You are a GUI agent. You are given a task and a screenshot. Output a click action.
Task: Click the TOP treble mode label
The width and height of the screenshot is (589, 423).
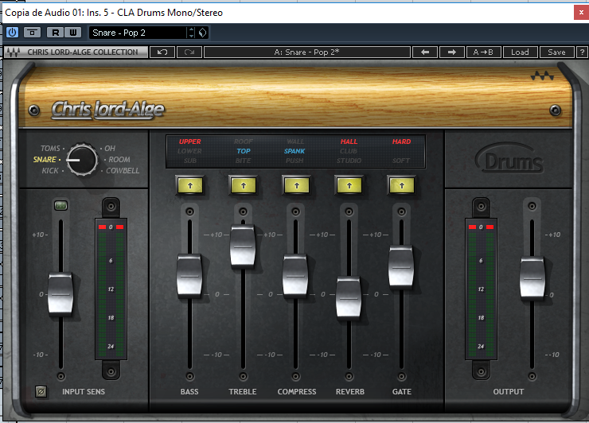point(244,151)
